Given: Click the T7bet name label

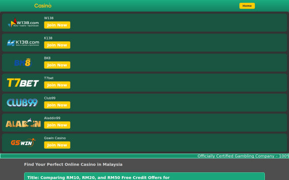Looking at the screenshot, I should point(49,78).
